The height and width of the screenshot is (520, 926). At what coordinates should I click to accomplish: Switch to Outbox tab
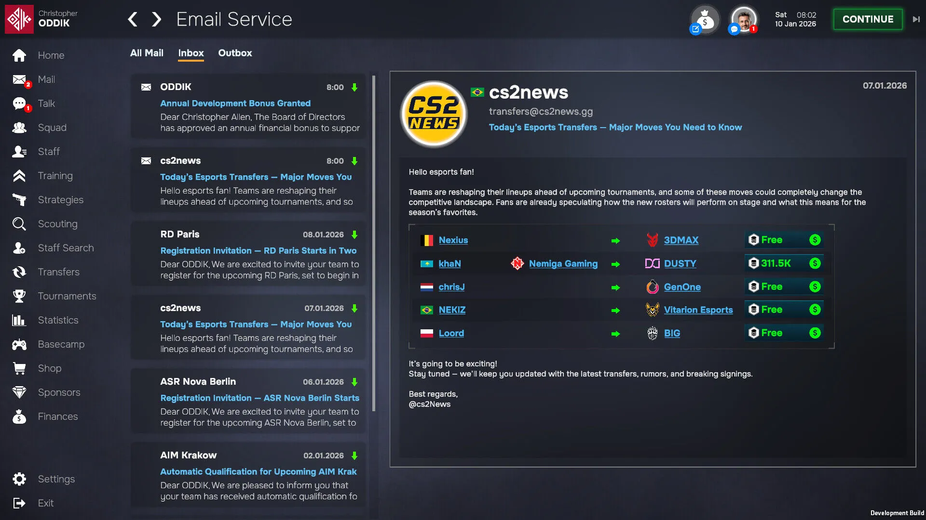tap(235, 53)
